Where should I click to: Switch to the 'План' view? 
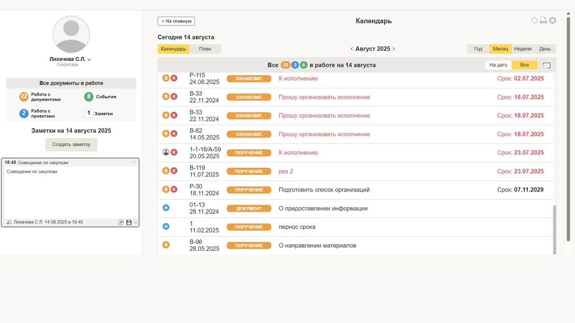pos(205,49)
